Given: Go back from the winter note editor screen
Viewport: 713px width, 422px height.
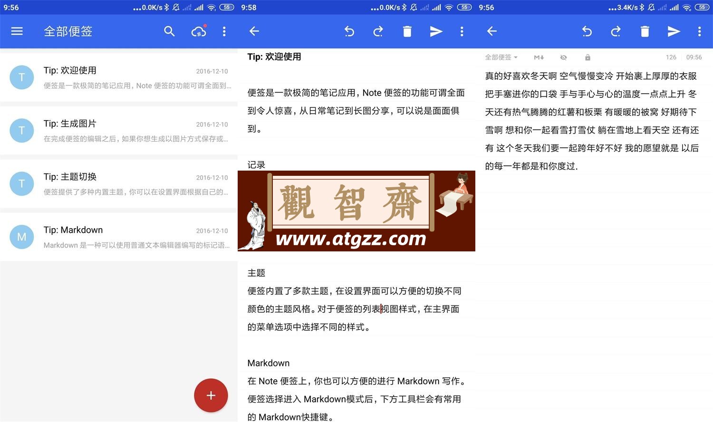Looking at the screenshot, I should [492, 31].
